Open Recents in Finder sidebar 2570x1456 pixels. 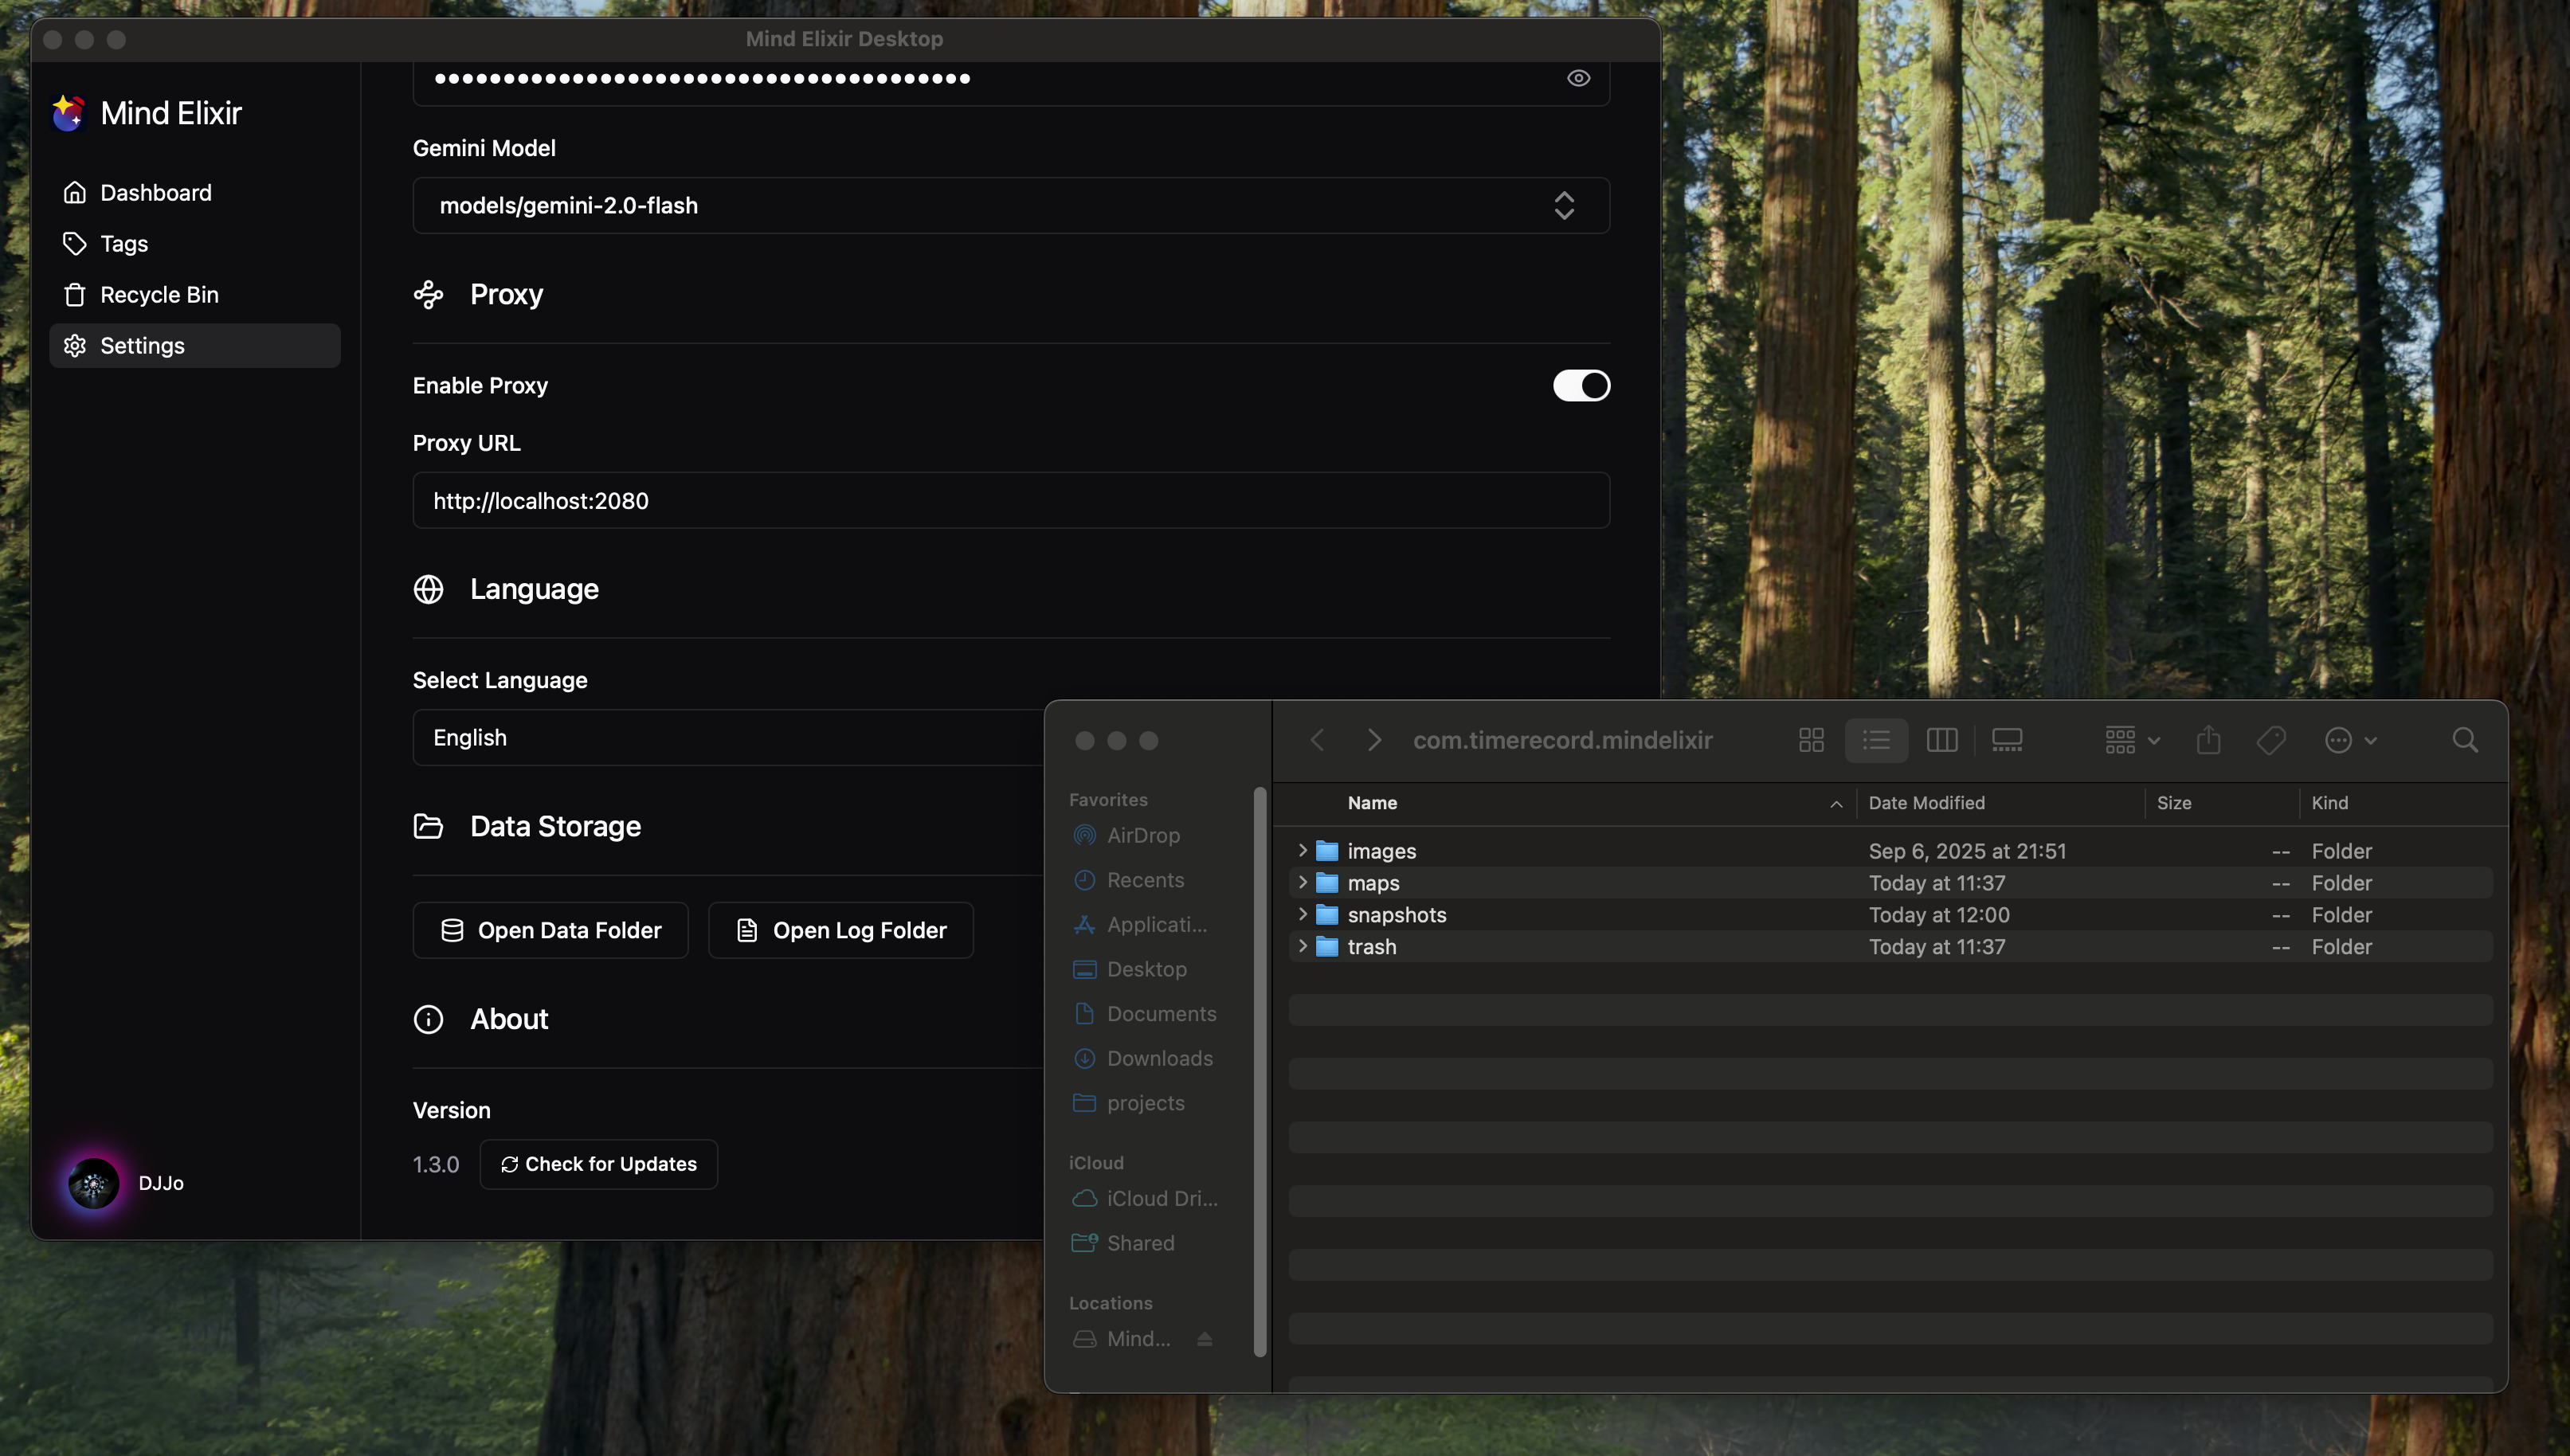click(x=1145, y=880)
